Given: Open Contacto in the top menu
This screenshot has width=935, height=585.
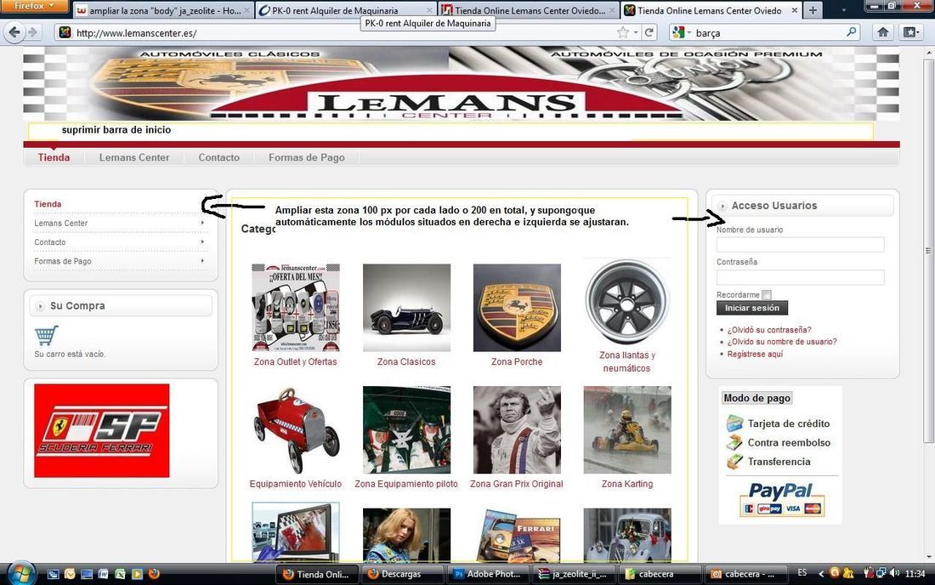Looking at the screenshot, I should (x=218, y=157).
